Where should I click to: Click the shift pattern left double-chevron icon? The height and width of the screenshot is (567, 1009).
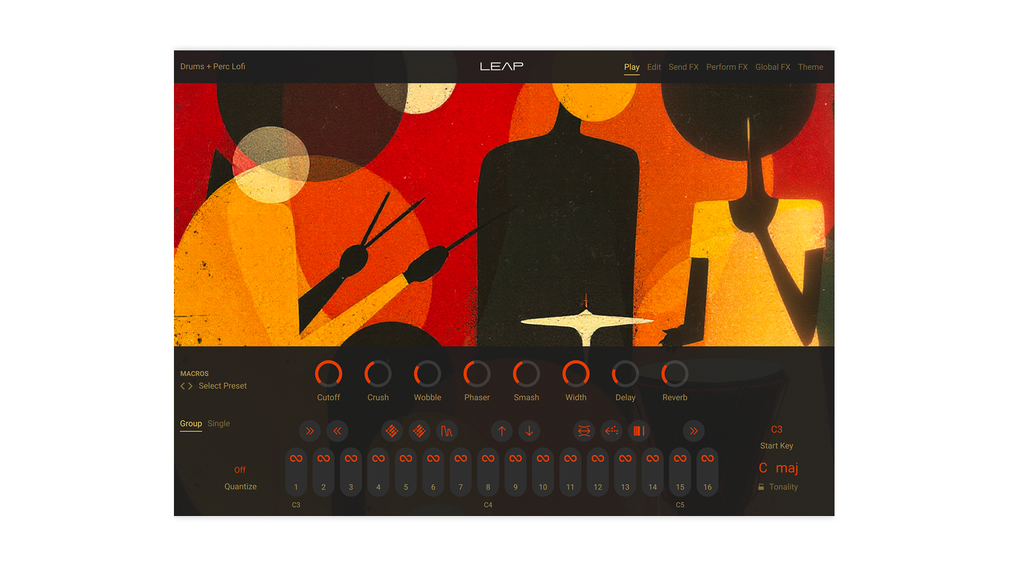pos(337,431)
